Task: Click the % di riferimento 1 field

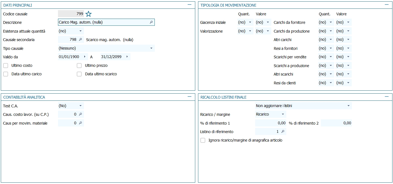Action: pos(271,123)
